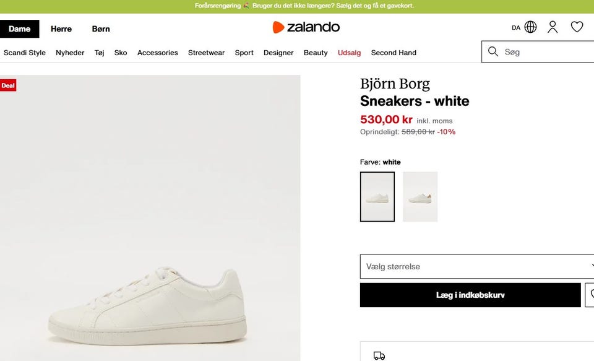The image size is (594, 361).
Task: Click the Björn Borg brand link
Action: pyautogui.click(x=395, y=84)
